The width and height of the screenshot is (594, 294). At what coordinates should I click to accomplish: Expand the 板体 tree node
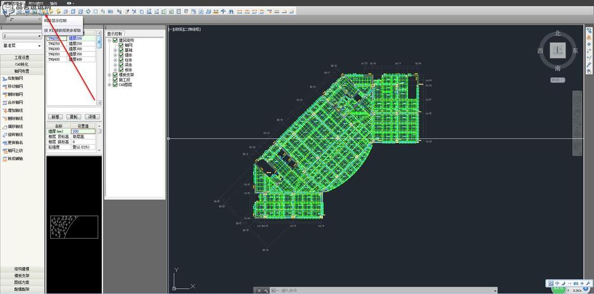[x=115, y=70]
